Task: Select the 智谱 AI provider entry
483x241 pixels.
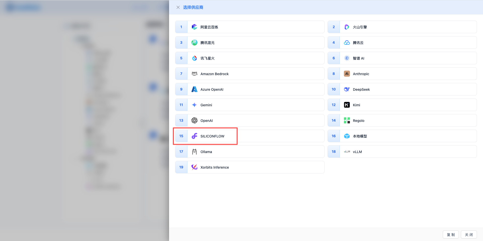Action: (x=401, y=58)
